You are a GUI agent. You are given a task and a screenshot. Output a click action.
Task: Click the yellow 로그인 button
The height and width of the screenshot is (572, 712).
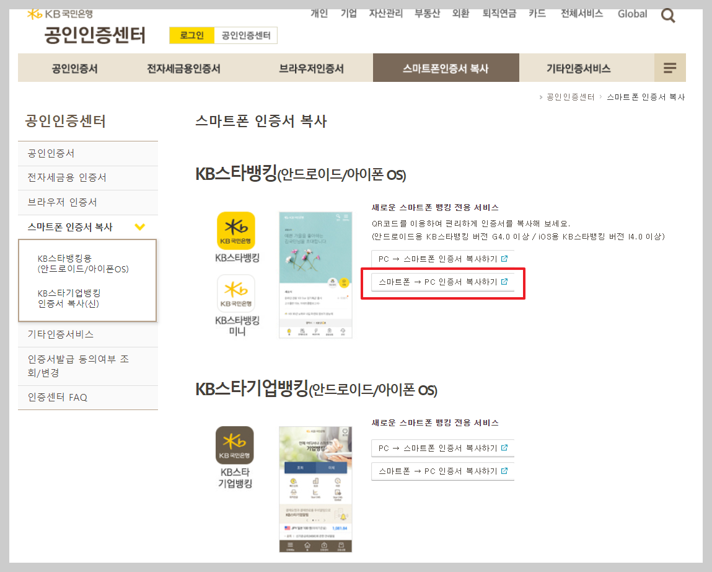(191, 35)
